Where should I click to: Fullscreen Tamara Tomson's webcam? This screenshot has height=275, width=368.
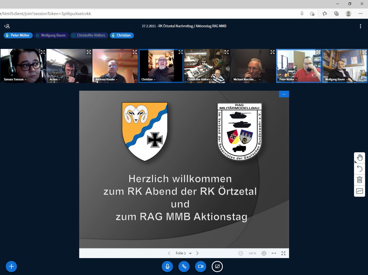click(x=43, y=52)
